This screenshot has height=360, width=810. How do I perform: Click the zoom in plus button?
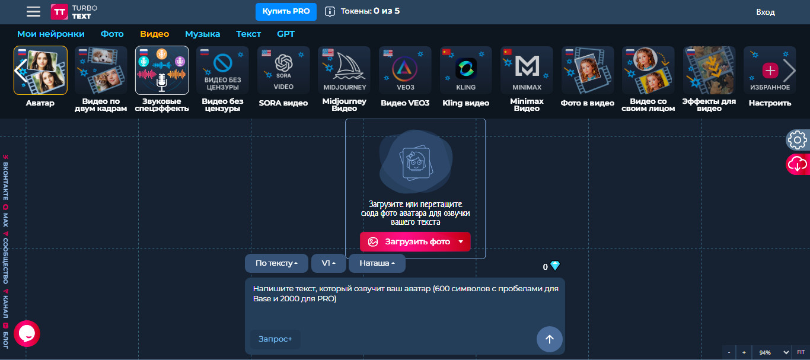[744, 352]
